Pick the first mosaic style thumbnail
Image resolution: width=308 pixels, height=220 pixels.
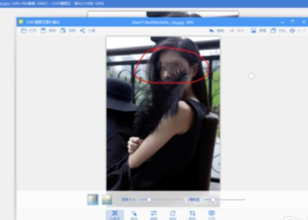(x=93, y=199)
